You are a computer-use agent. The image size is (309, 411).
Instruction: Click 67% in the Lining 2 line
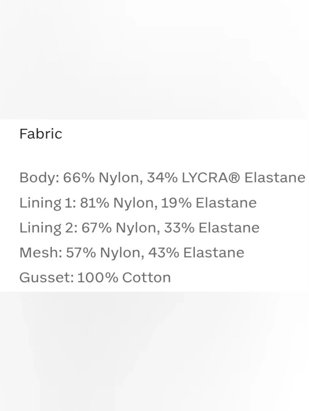[96, 228]
